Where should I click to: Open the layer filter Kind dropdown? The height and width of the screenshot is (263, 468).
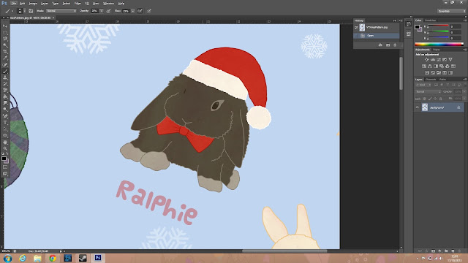pos(423,85)
